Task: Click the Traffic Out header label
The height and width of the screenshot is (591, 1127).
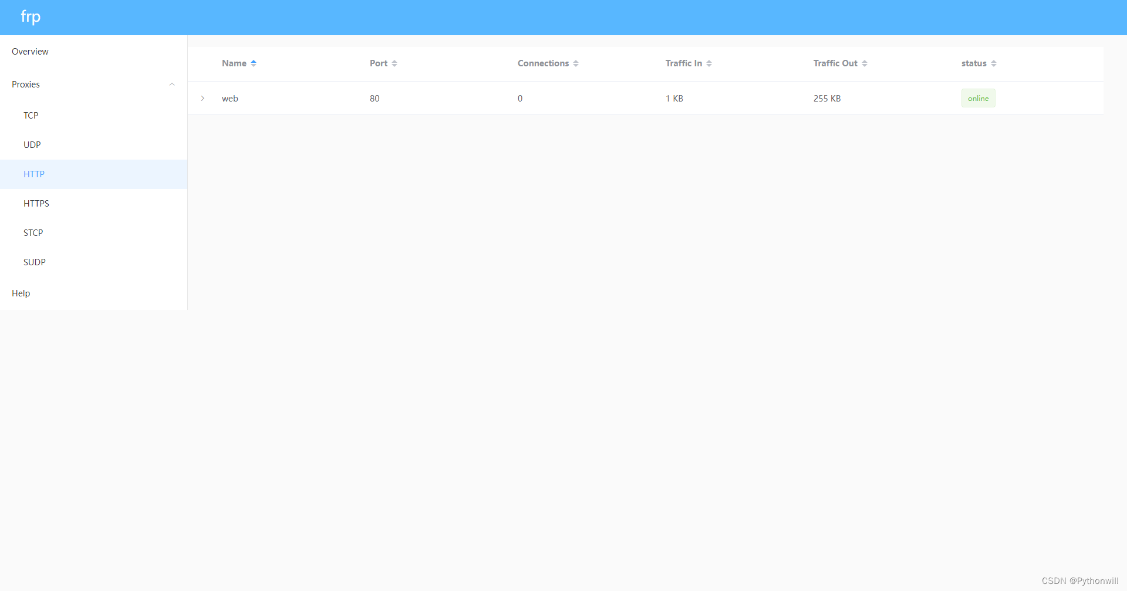Action: 835,63
